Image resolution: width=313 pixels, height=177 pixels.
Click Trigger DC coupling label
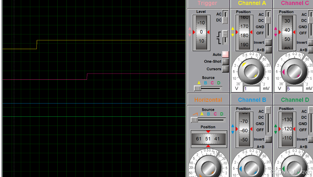coord(219,20)
